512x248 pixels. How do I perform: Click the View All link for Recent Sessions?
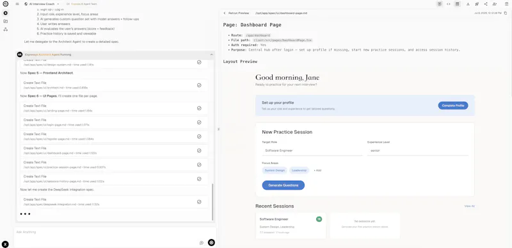pyautogui.click(x=469, y=206)
